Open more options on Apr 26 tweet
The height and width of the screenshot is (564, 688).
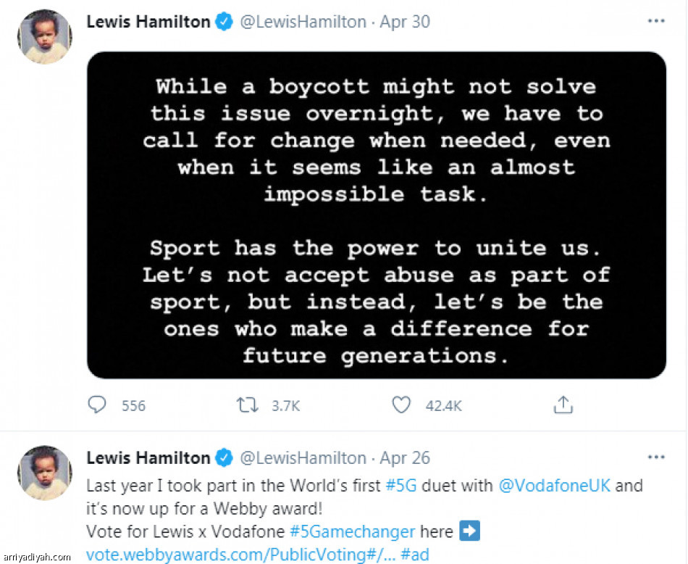point(655,458)
